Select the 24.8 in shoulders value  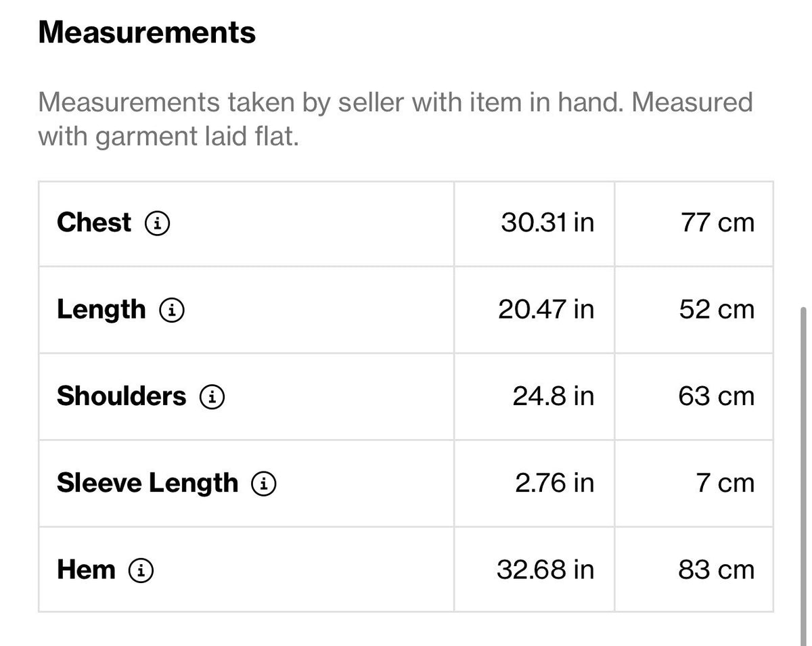[554, 396]
